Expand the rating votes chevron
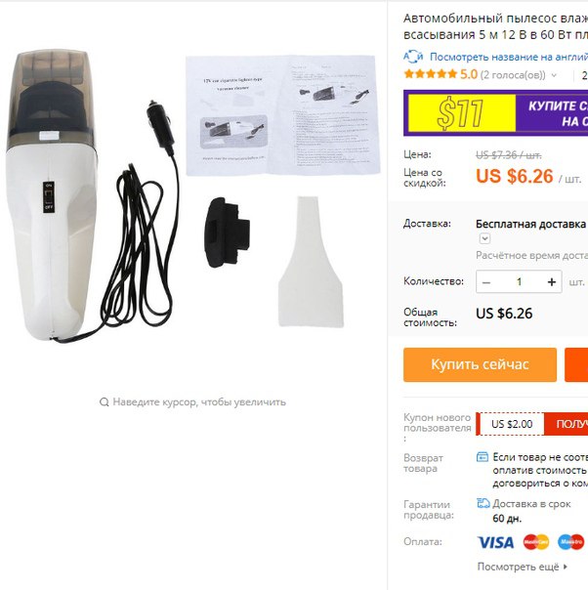This screenshot has height=590, width=588. [554, 75]
